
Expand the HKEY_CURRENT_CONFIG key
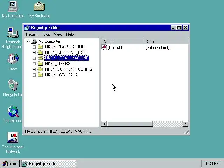(34, 69)
